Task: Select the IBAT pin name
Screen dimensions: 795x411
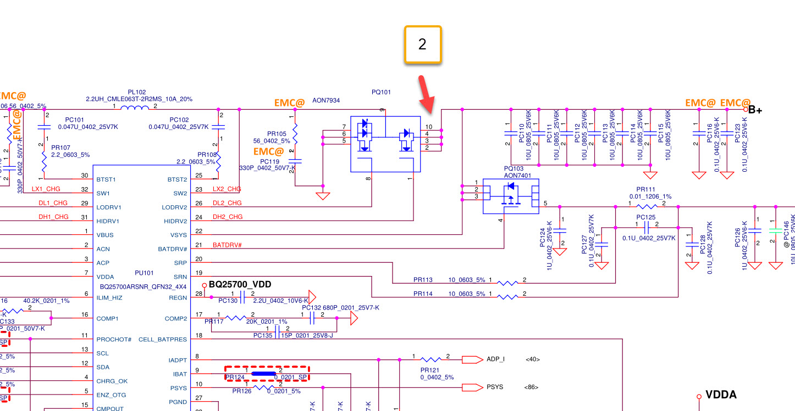Action: click(x=180, y=374)
